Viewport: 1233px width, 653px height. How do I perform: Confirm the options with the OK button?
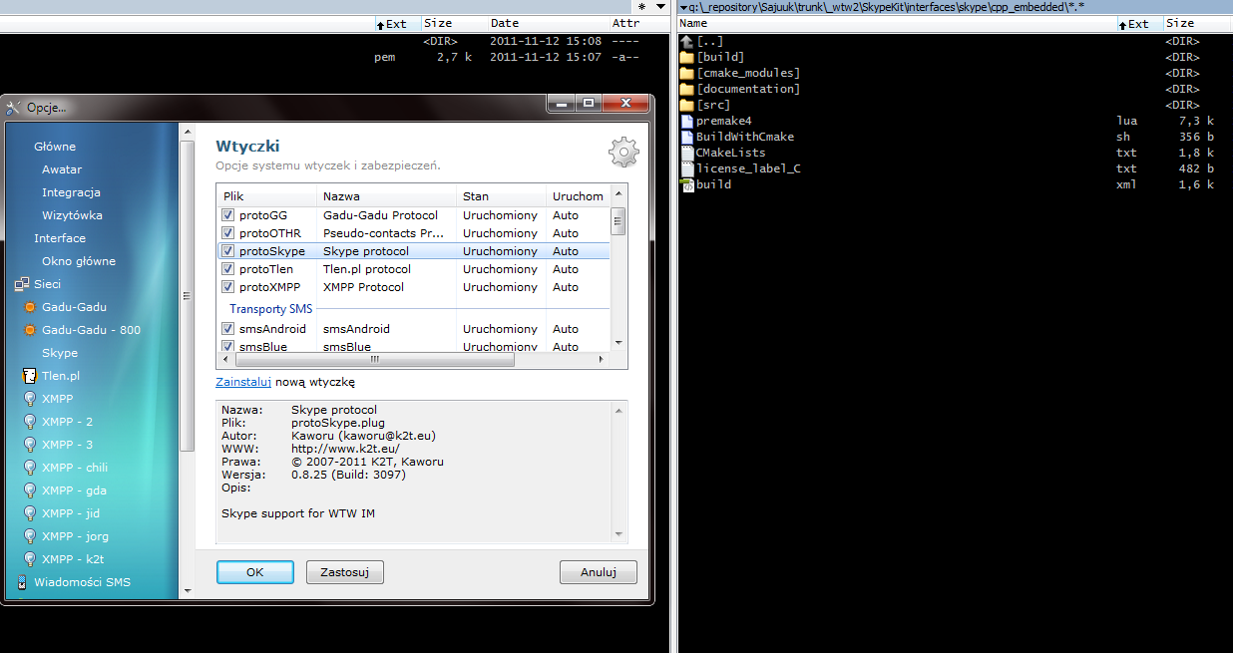(x=255, y=572)
